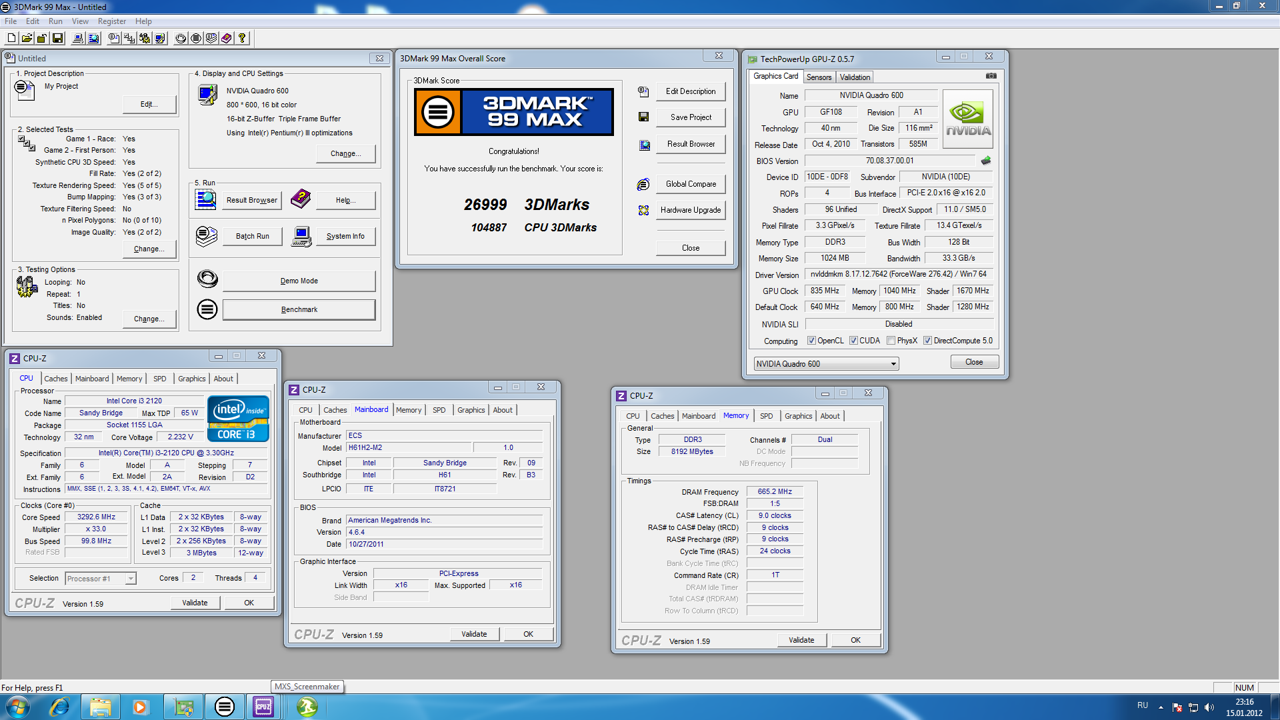Click the System Info computer toolbar icon

[x=78, y=39]
